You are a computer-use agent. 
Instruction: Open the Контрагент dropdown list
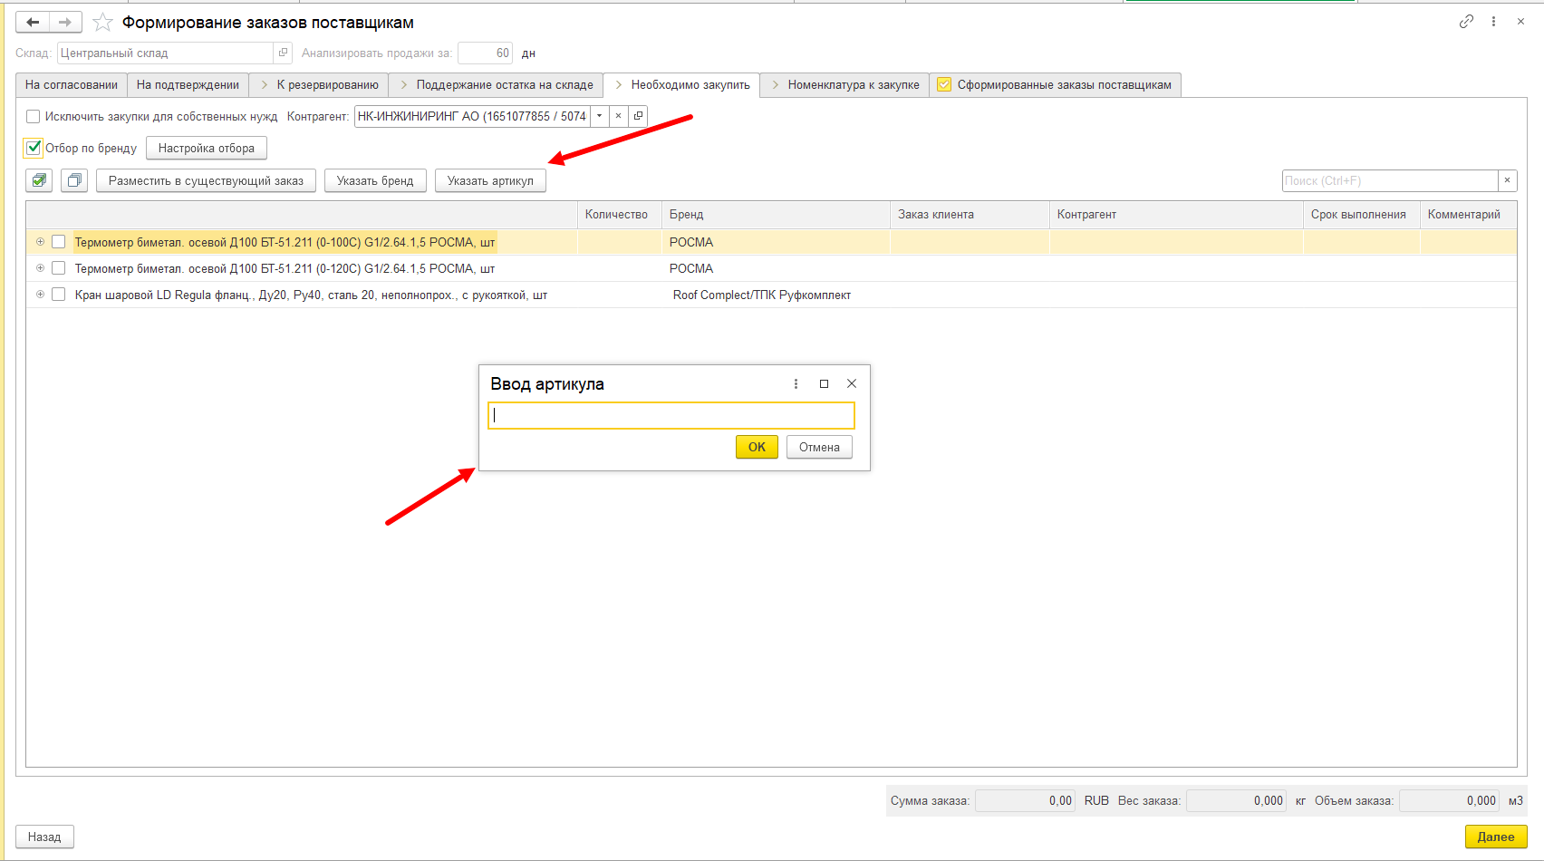(599, 116)
